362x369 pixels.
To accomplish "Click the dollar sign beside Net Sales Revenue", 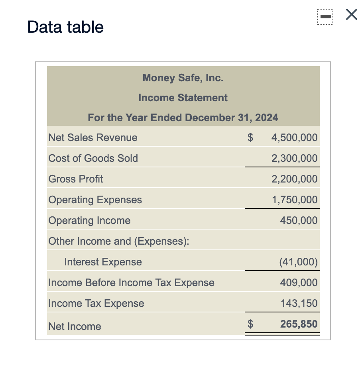I will point(250,137).
